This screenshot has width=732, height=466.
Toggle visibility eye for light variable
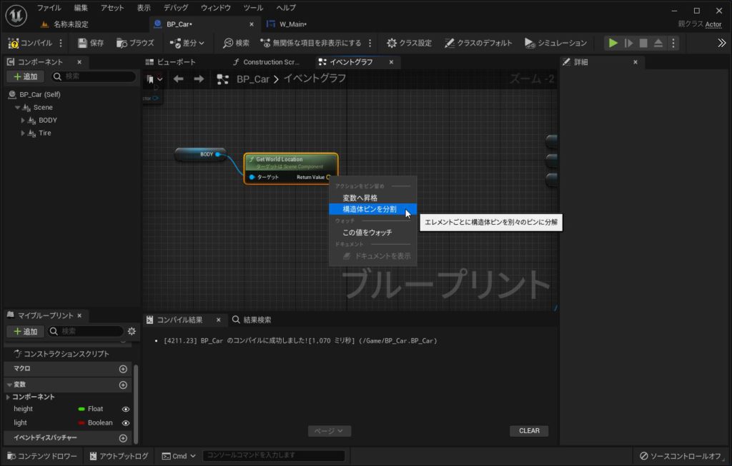126,423
